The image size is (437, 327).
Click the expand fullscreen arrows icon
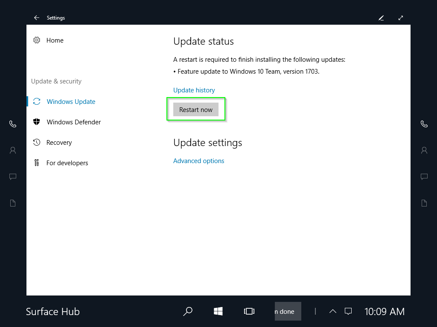pyautogui.click(x=401, y=18)
